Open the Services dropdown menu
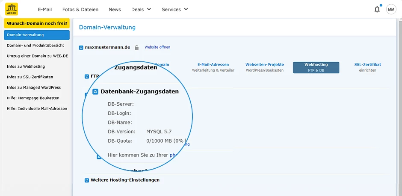Viewport: 402px width, 196px height. (175, 9)
